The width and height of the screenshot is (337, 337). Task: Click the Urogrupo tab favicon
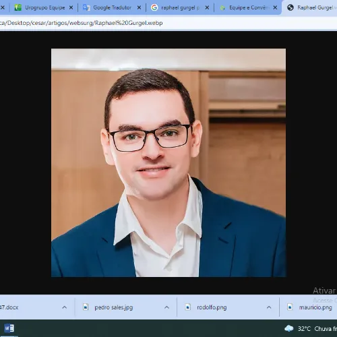(x=18, y=7)
